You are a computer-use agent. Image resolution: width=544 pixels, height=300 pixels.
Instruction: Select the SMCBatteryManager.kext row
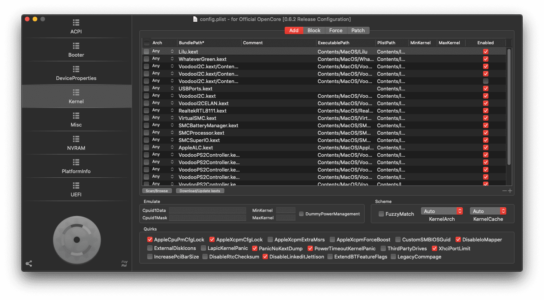324,125
